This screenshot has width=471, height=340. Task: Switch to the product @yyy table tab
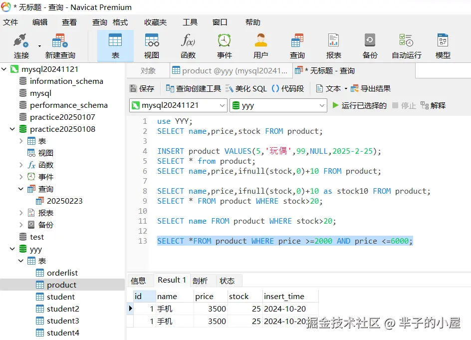(x=231, y=70)
